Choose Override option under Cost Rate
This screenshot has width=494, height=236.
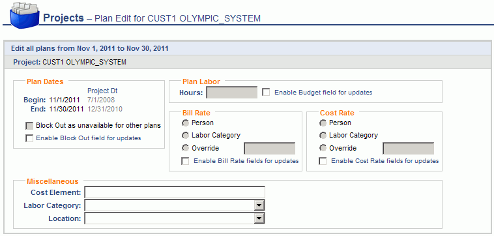[323, 148]
